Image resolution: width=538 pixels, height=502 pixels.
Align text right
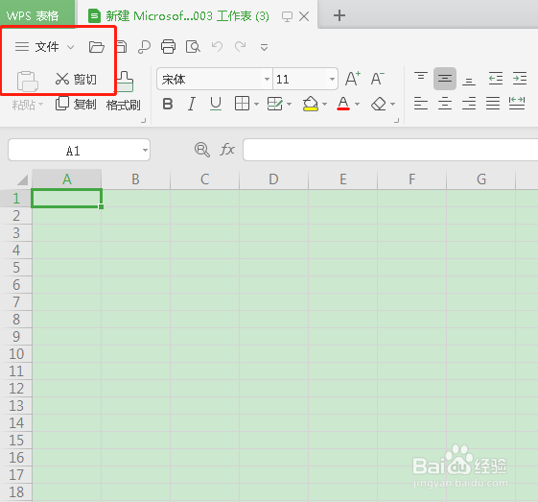tap(469, 104)
